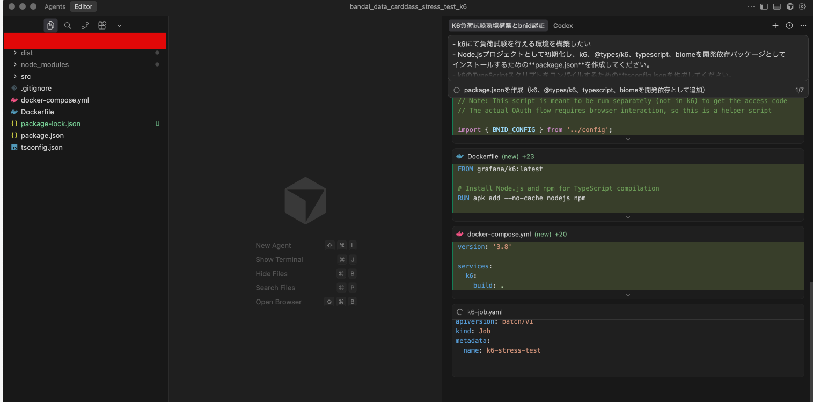Show additional sidebar views chevron
This screenshot has height=402, width=813.
[x=119, y=25]
